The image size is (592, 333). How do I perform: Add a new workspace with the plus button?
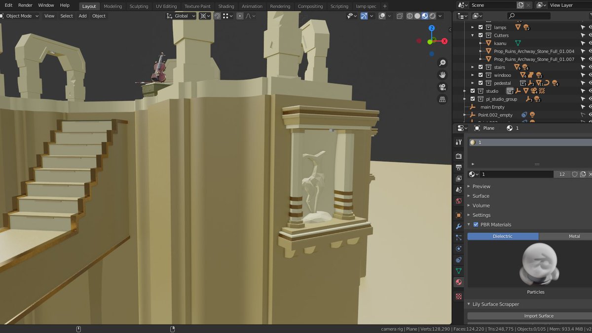pyautogui.click(x=385, y=6)
